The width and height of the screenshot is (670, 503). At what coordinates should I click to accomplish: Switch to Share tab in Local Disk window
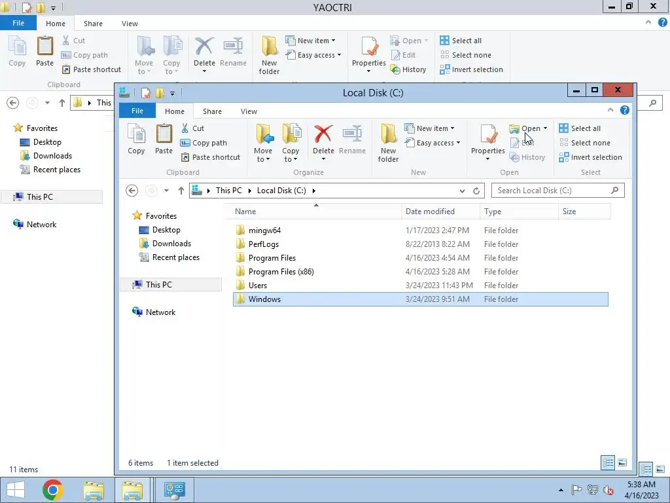click(x=212, y=111)
